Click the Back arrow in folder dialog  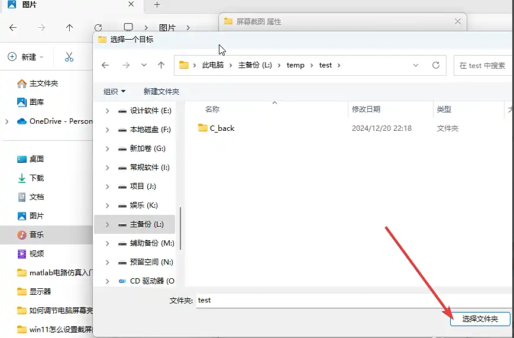click(x=105, y=65)
